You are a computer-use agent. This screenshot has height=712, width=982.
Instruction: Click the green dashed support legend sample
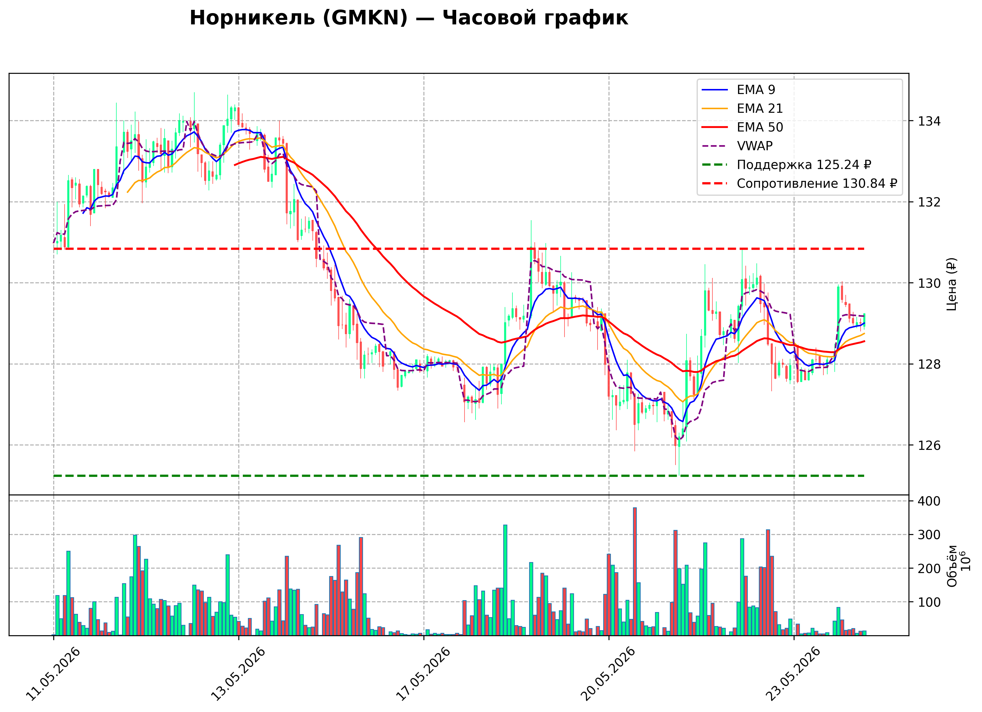coord(715,165)
